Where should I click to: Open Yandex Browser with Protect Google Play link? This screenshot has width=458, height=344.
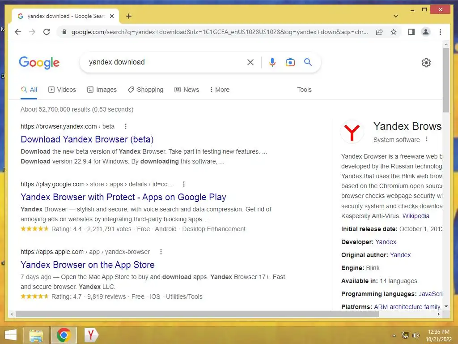pos(123,197)
